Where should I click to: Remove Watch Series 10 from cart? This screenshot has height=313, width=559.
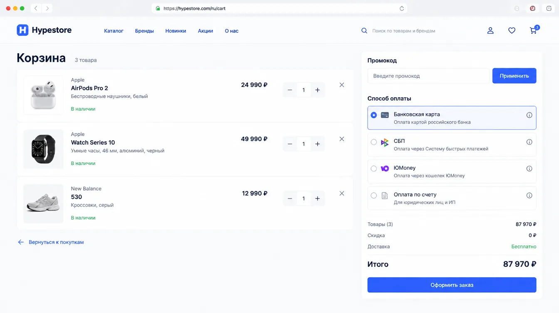point(342,139)
